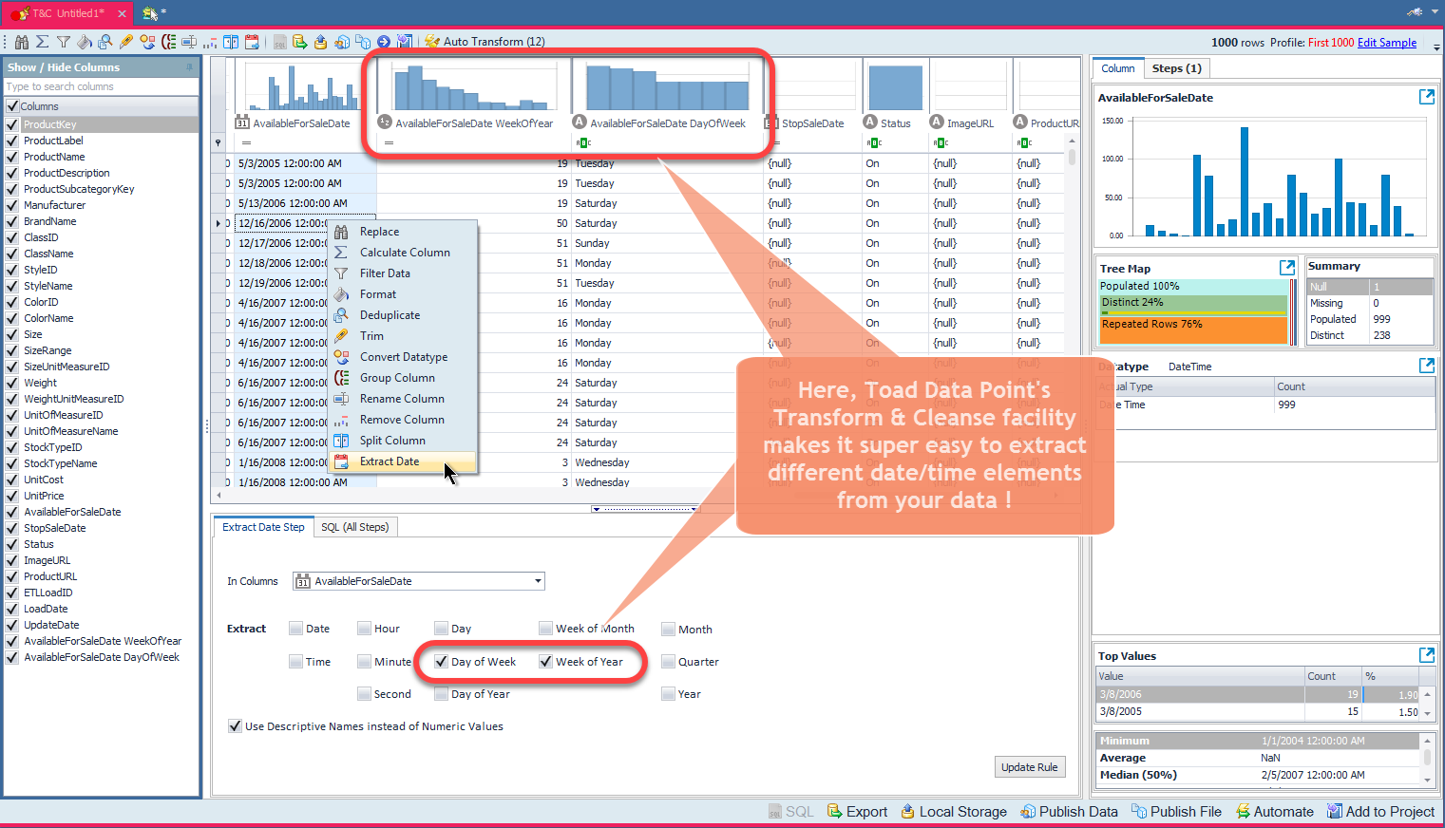Viewport: 1445px width, 828px height.
Task: Open filter row under AvailableForSaleDate DayOfWeek column
Action: 667,143
